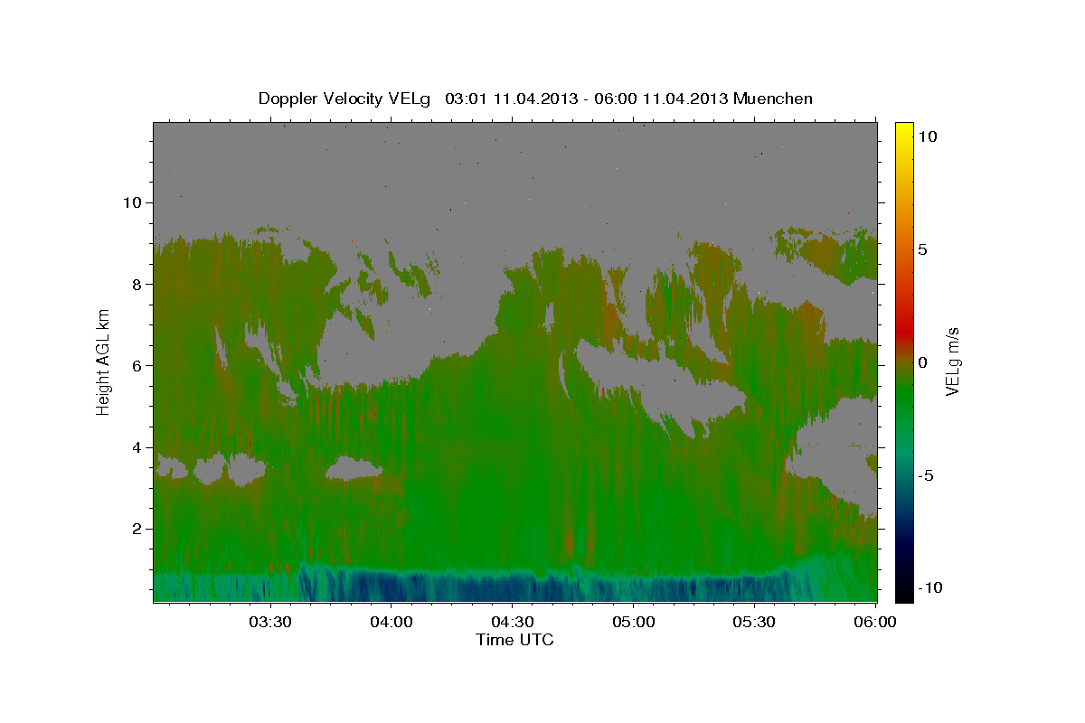This screenshot has width=1085, height=723.
Task: Click the 04:30 time tick label
Action: [513, 622]
